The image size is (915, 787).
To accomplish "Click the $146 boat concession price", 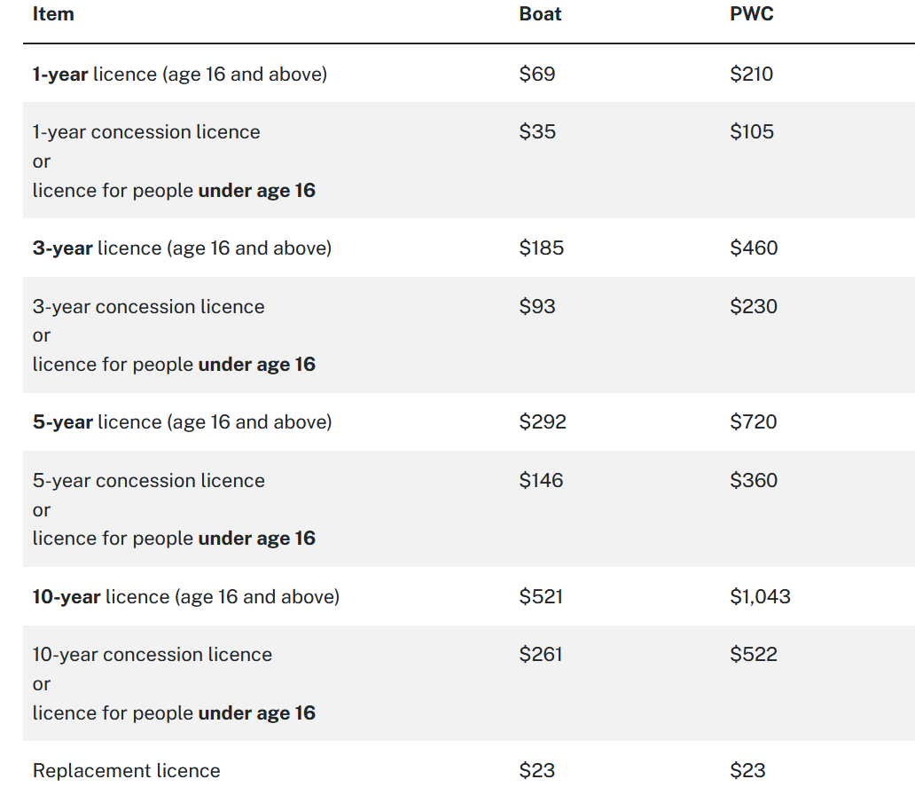I will [x=541, y=481].
